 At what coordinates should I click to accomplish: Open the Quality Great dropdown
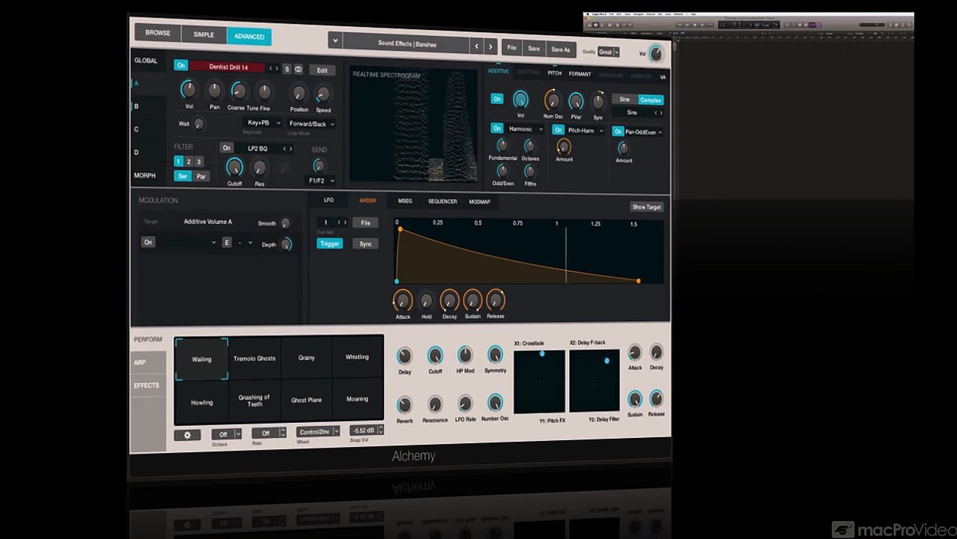(x=609, y=52)
